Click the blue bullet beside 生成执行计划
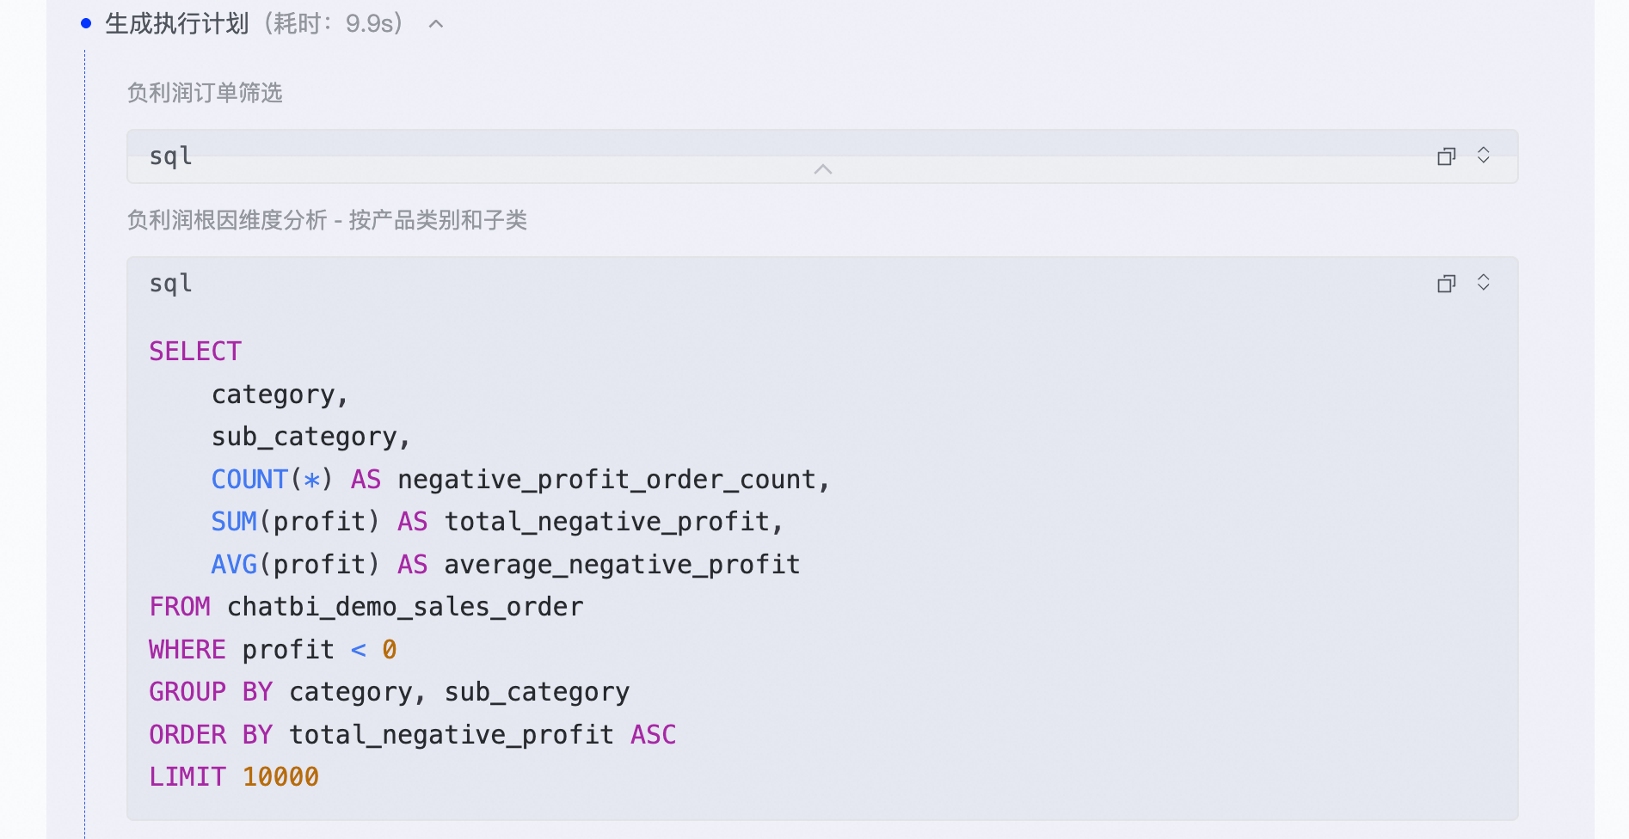Screen dimensions: 1629x839 coord(86,24)
